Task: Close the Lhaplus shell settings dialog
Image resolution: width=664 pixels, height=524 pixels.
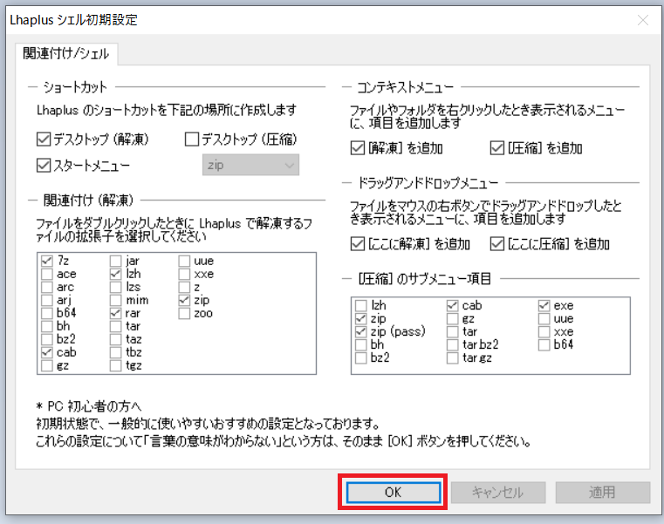Action: 643,20
